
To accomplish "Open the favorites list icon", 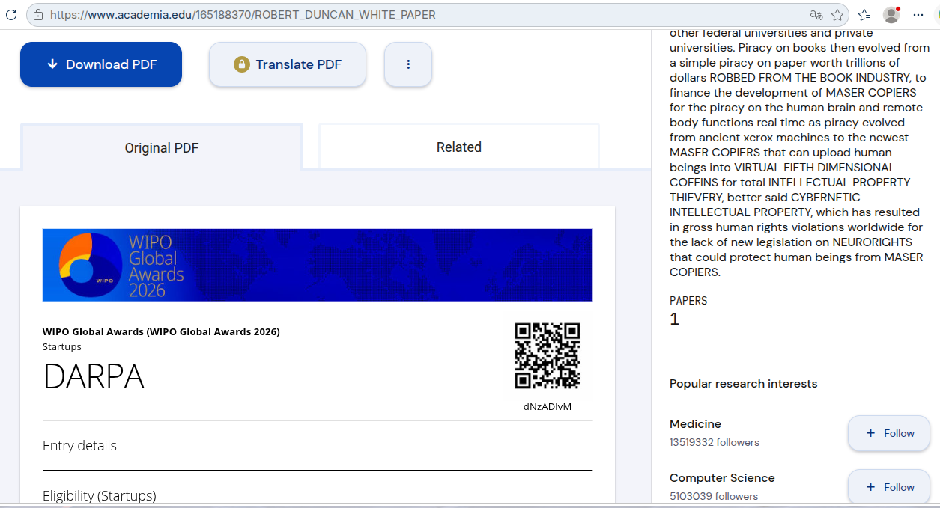I will click(864, 15).
